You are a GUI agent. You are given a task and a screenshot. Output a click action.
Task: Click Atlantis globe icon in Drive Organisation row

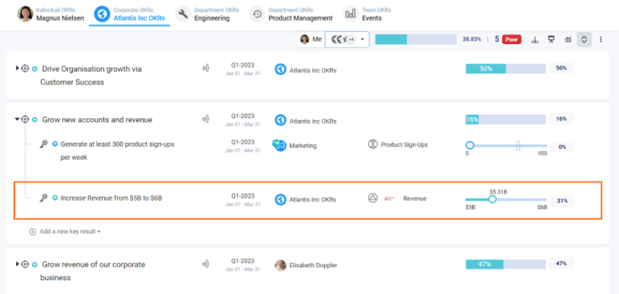click(x=281, y=69)
